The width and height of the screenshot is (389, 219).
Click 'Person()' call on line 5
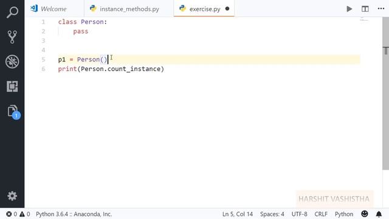(x=92, y=60)
